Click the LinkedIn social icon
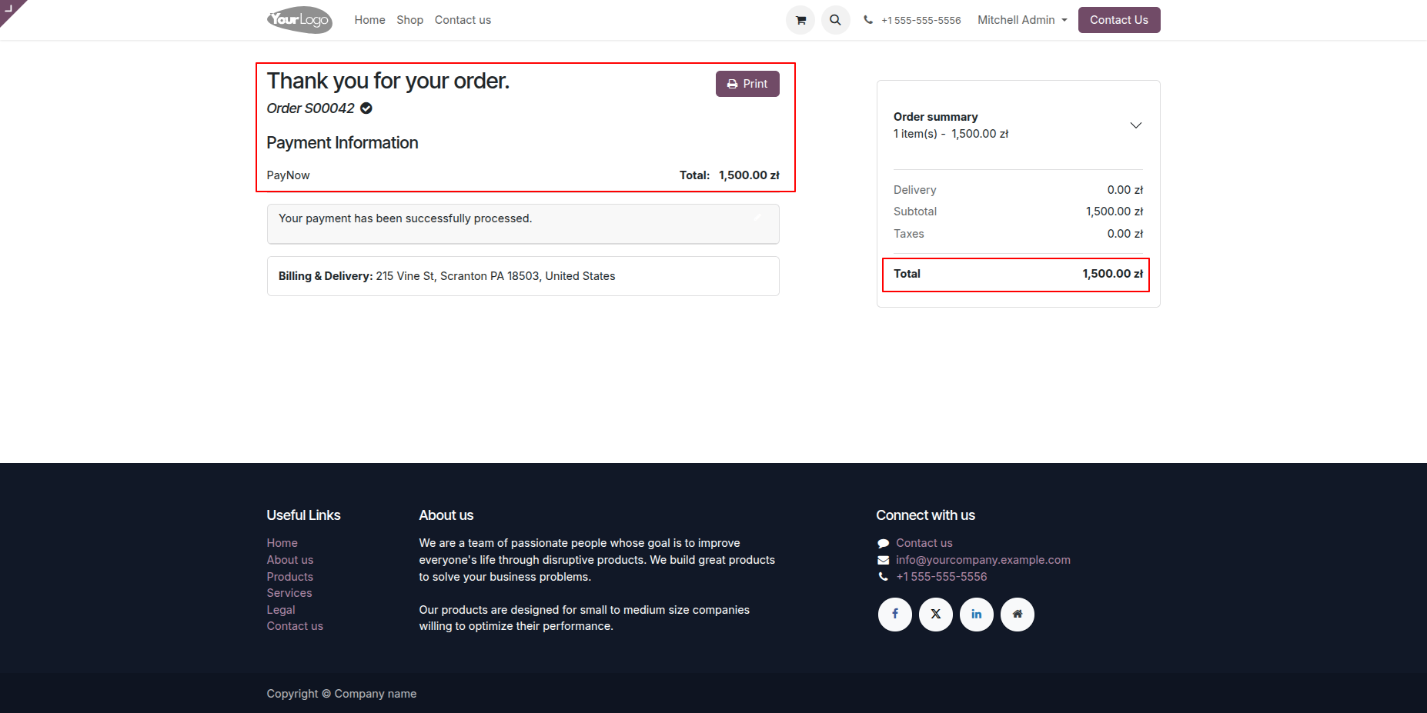 977,615
